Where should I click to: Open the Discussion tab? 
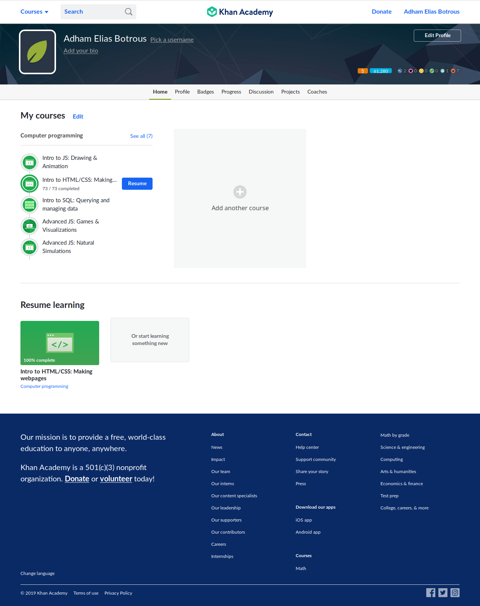pyautogui.click(x=261, y=92)
